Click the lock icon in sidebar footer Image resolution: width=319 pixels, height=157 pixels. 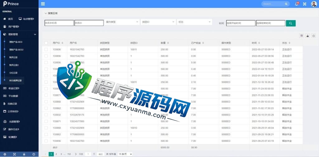tap(24, 155)
